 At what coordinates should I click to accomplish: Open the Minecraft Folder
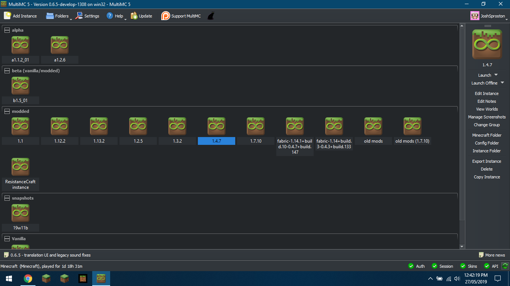pos(487,135)
